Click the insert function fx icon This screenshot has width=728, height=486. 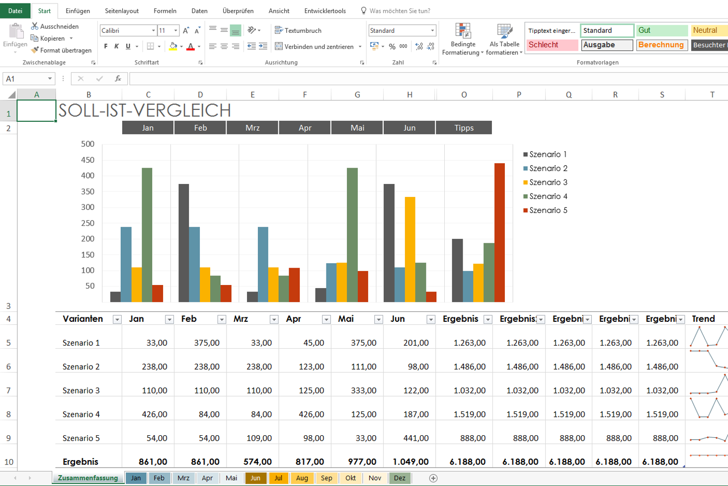pyautogui.click(x=118, y=79)
